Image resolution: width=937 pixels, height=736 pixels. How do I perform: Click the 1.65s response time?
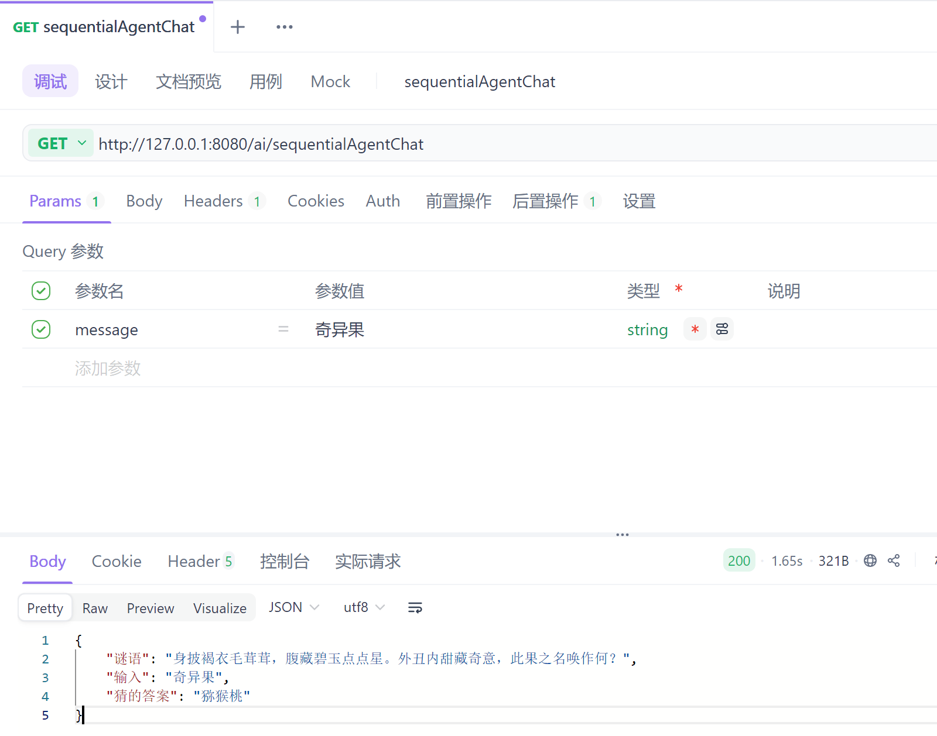(x=787, y=561)
